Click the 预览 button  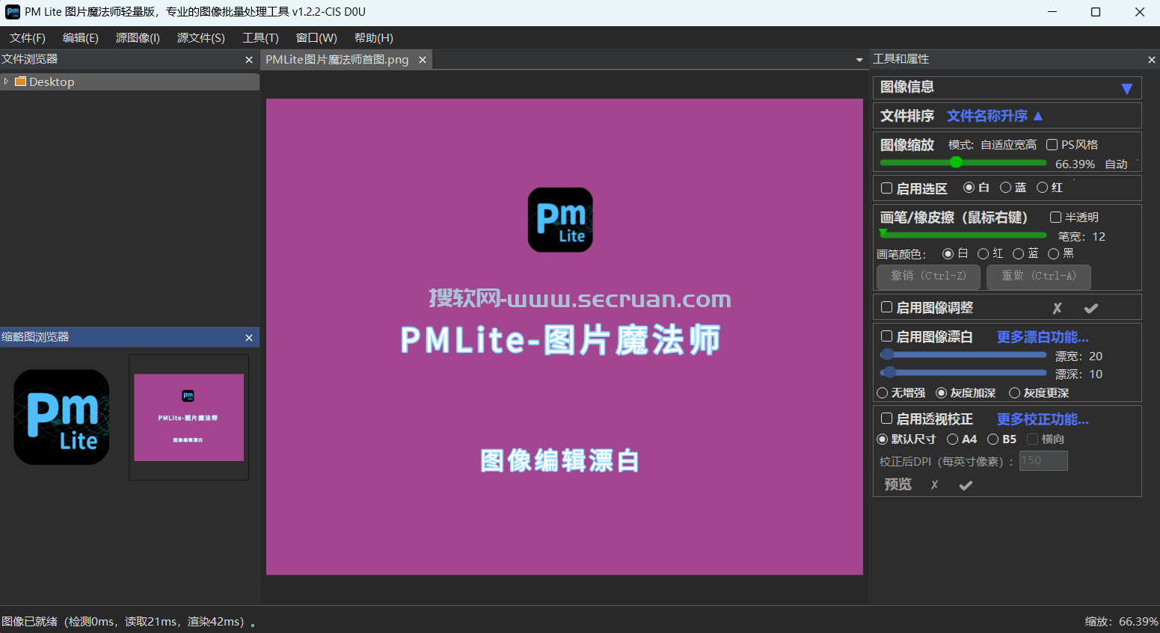(898, 485)
